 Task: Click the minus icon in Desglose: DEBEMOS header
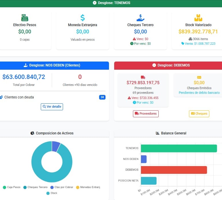[154, 65]
